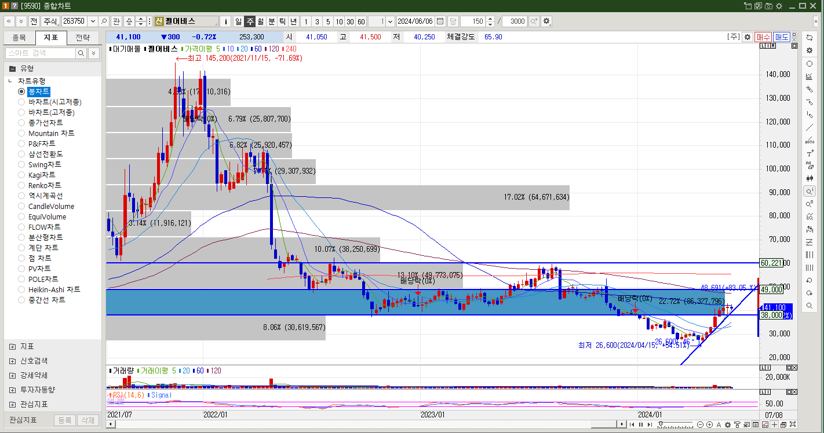This screenshot has width=824, height=433.
Task: Expand the 강세약세 section
Action: click(13, 375)
